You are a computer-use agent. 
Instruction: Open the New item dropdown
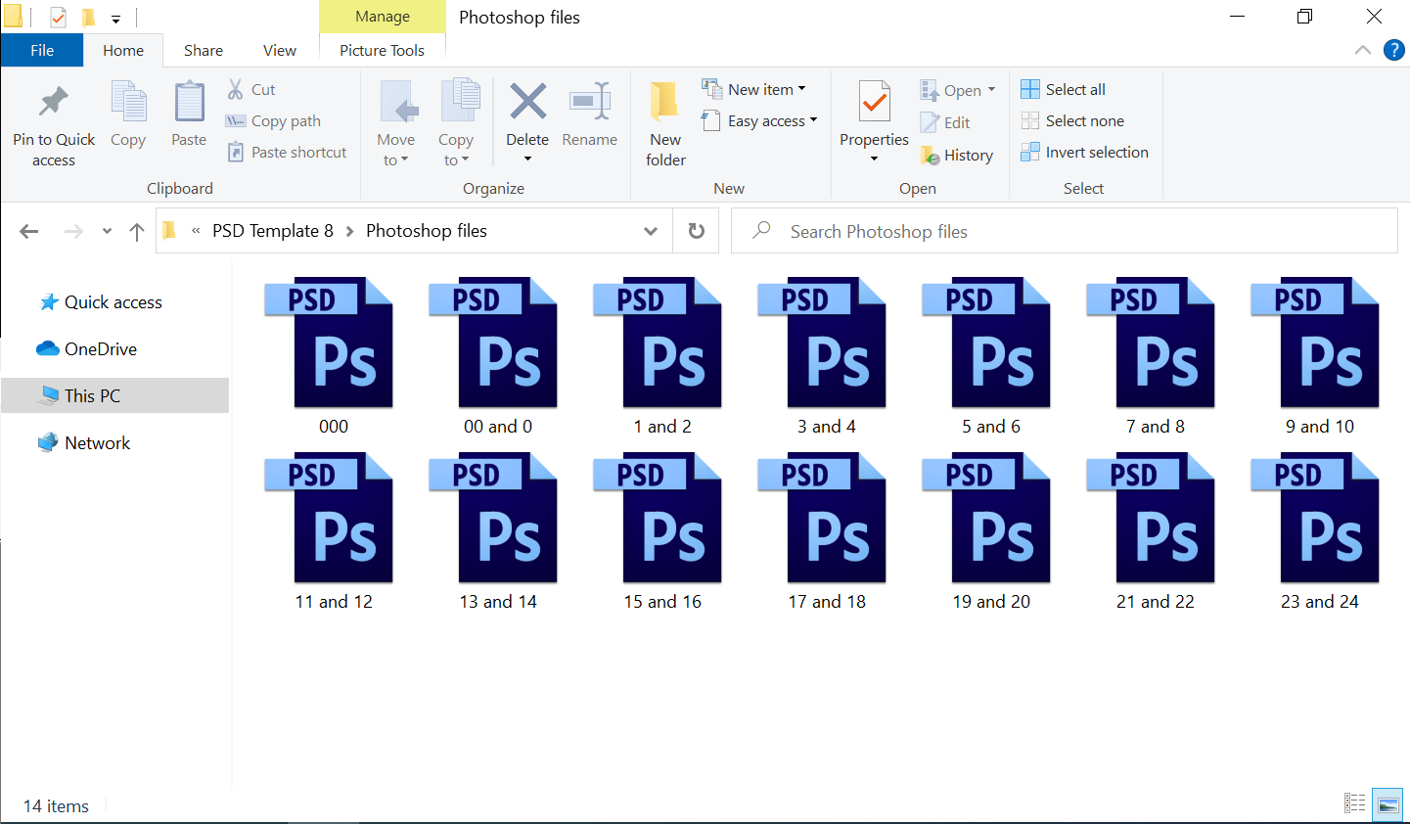point(801,89)
